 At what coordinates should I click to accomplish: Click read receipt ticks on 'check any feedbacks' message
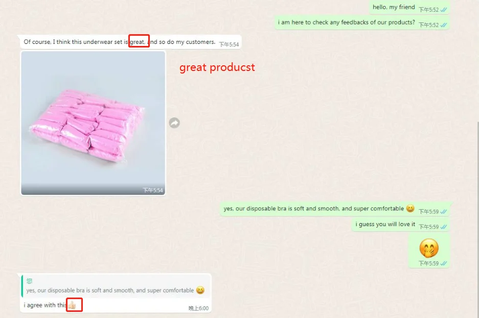tap(444, 25)
